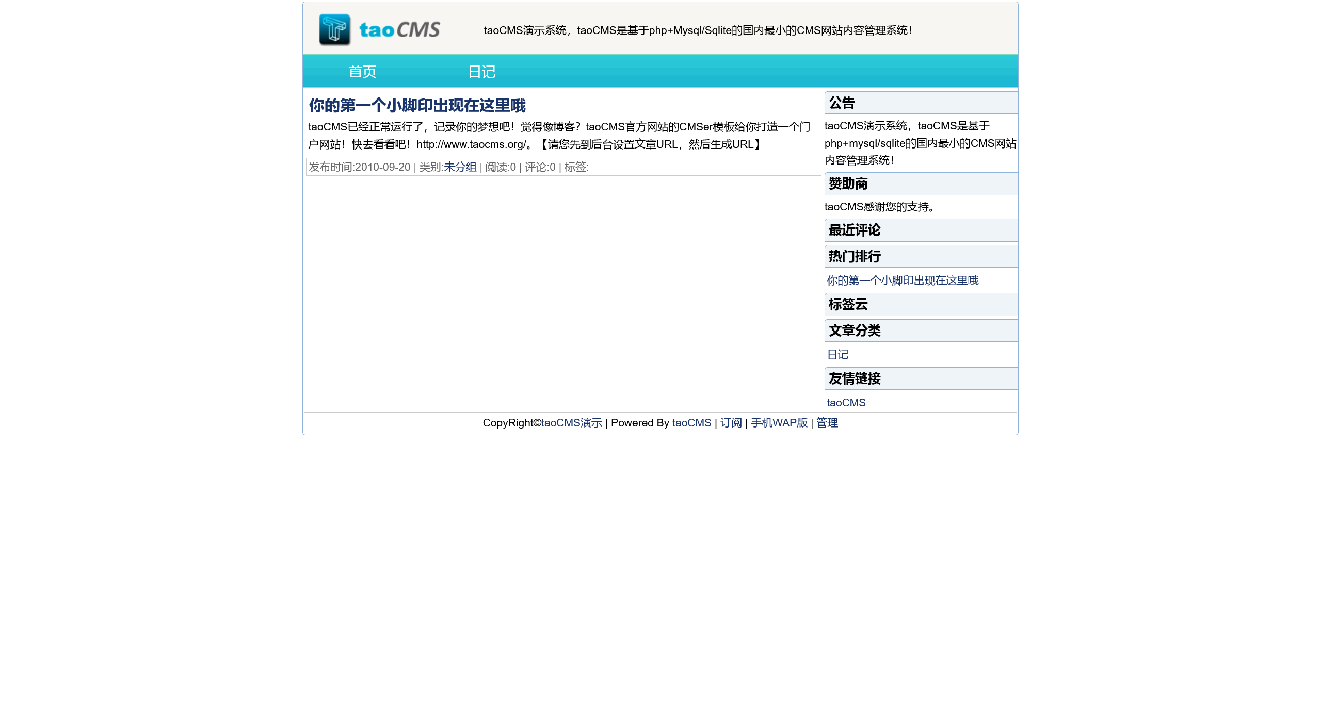Click the taoCMS cube logo icon
This screenshot has height=707, width=1321.
click(x=334, y=29)
